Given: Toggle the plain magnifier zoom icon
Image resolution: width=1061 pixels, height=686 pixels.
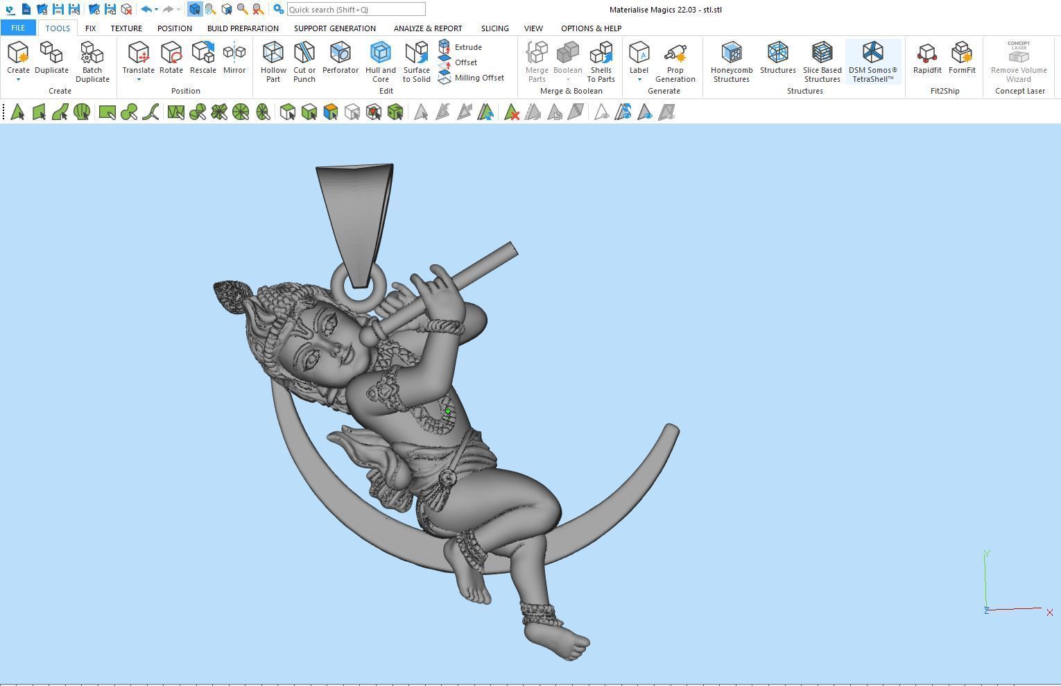Looking at the screenshot, I should (242, 10).
